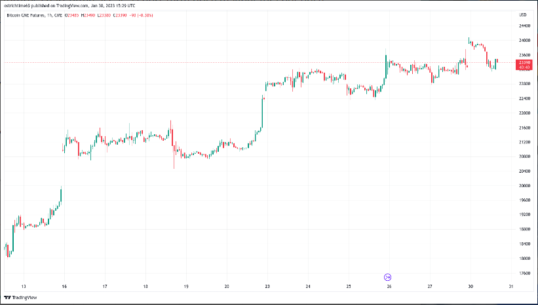Screen dimensions: 538x305
Task: Click the 17600 price axis label
Action: pos(524,273)
